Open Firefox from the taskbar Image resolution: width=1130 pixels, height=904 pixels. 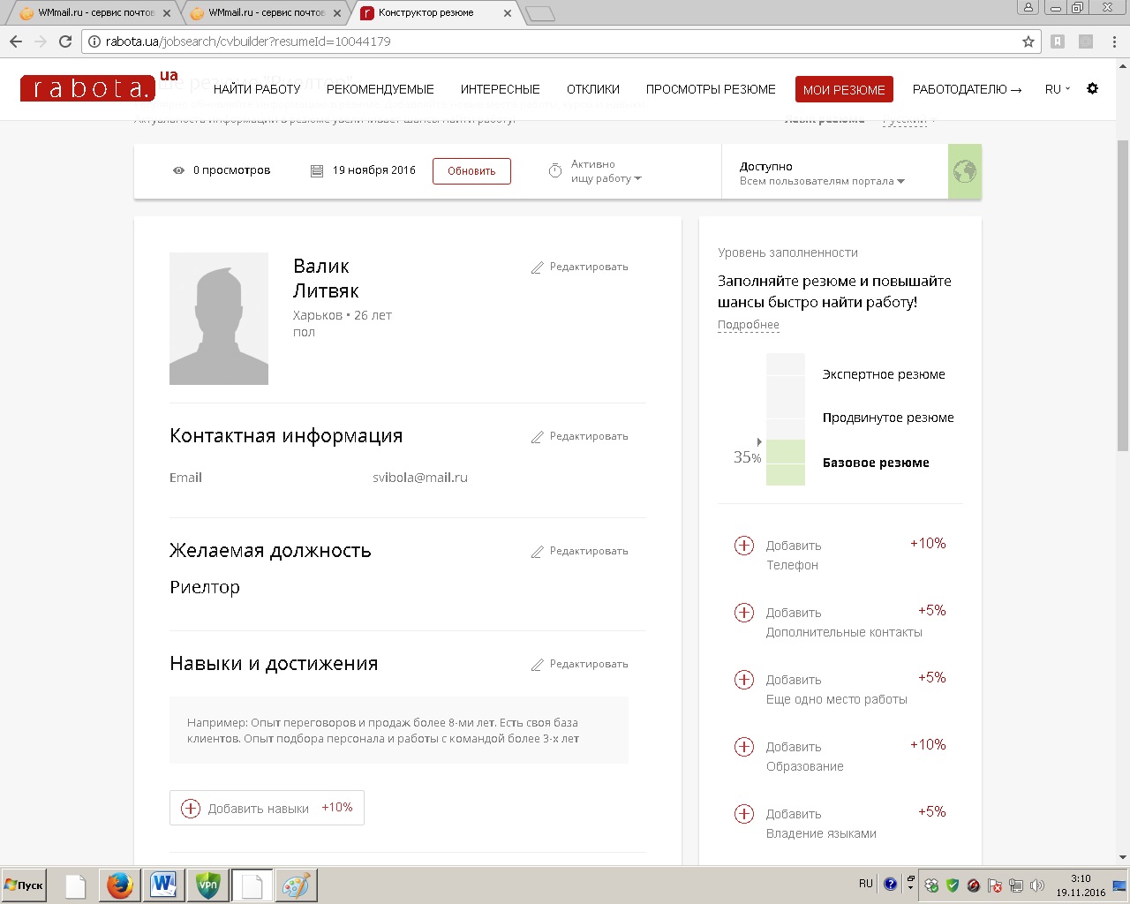click(x=120, y=885)
